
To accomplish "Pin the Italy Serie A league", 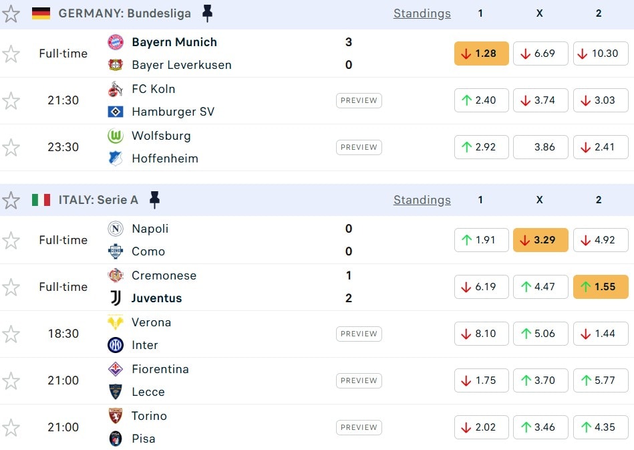I will click(x=154, y=200).
